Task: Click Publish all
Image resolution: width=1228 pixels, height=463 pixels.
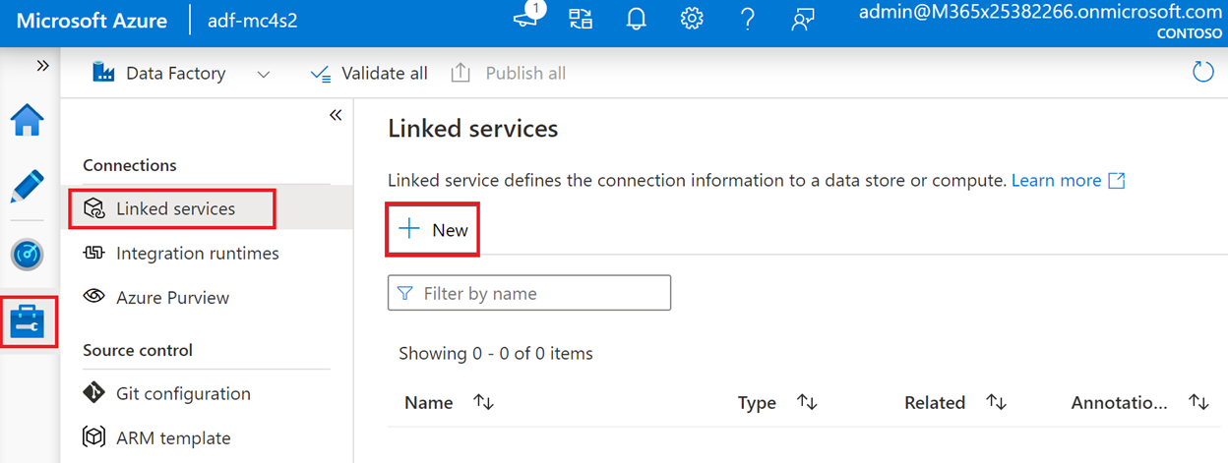Action: 508,73
